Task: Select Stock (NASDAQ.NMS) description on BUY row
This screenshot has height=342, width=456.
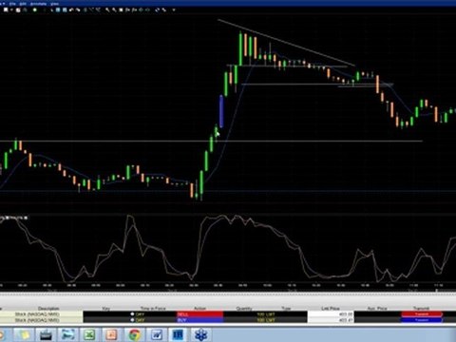Action: 37,320
